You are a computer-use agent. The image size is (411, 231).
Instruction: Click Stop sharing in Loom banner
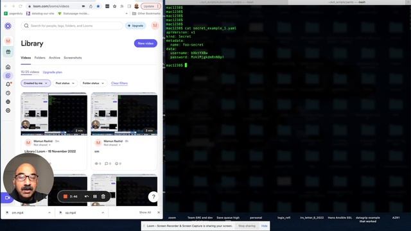click(x=247, y=226)
